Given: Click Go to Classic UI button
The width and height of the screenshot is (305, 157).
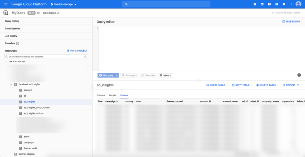Looking at the screenshot, I should click(51, 13).
